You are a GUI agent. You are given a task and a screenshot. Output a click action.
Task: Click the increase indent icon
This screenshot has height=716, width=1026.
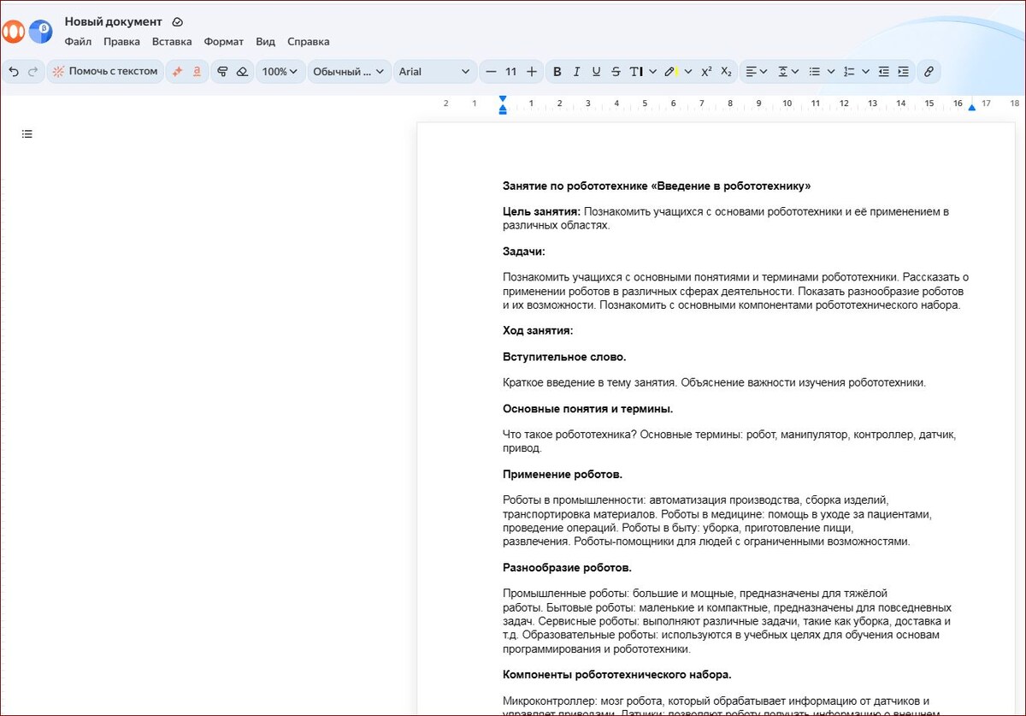903,72
